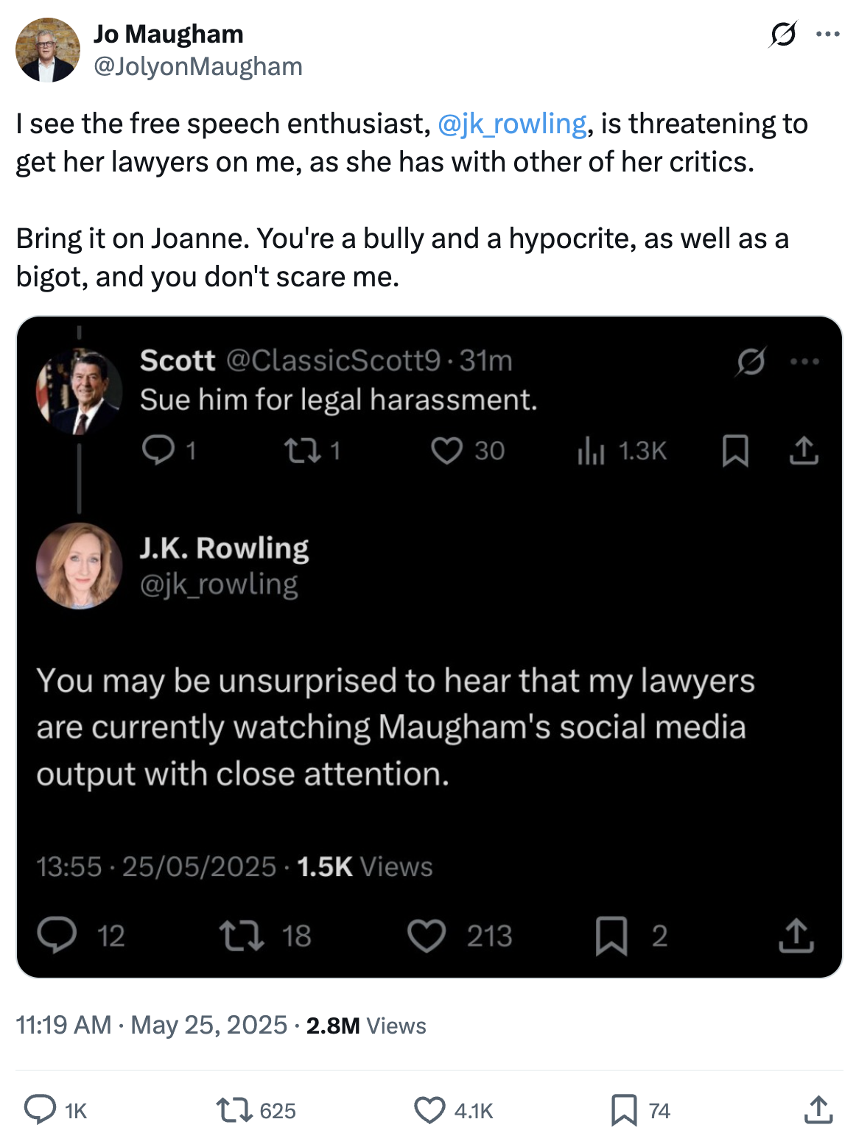Click the reply icon on Jo Maugham's post

[40, 1109]
